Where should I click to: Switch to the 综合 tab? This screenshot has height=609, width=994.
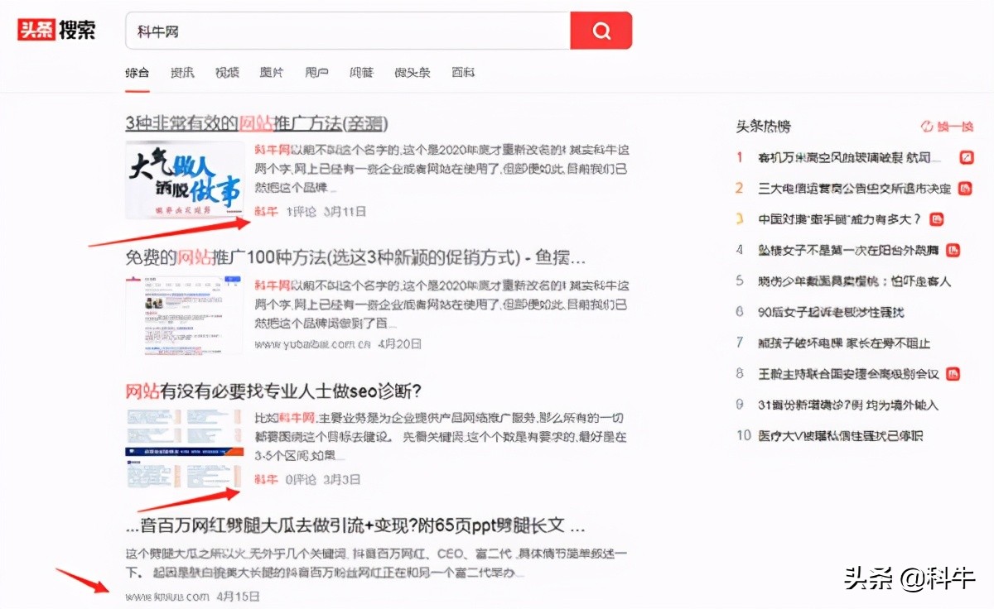pos(137,73)
